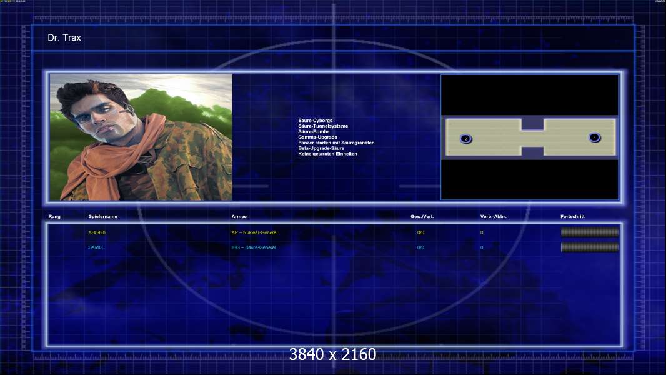Click the 'Verb.-Abbr.' column header
The width and height of the screenshot is (666, 375).
tap(493, 217)
